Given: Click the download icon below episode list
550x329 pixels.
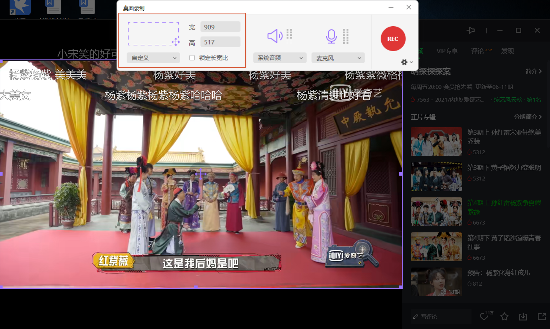Looking at the screenshot, I should click(x=523, y=316).
